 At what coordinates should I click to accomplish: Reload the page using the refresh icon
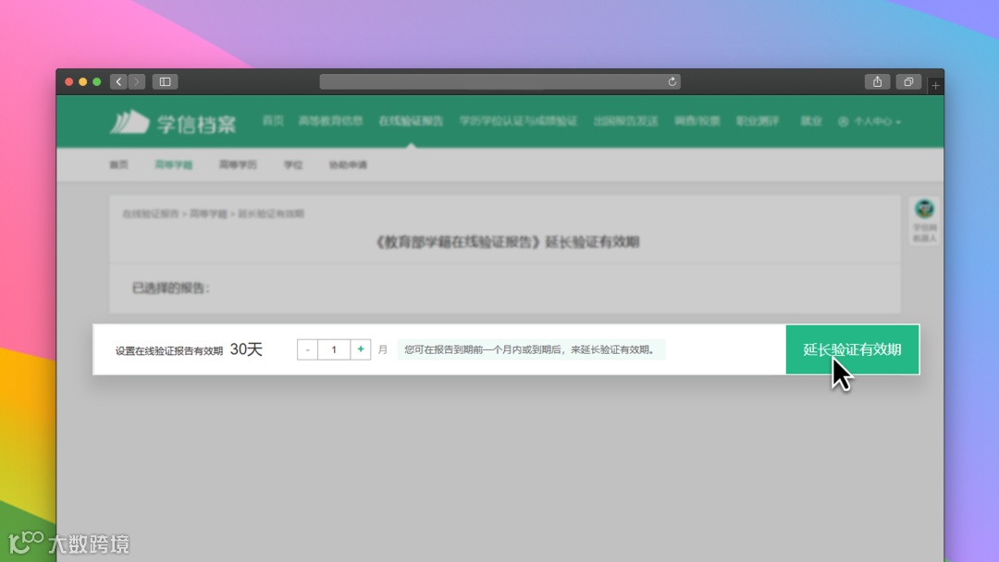click(x=672, y=81)
